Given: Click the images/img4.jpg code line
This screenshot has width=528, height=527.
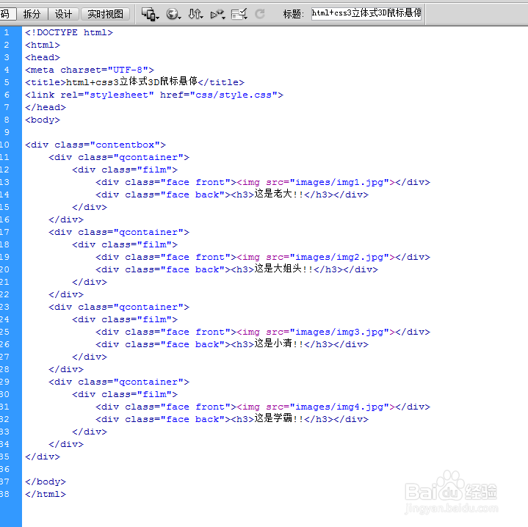Looking at the screenshot, I should [x=263, y=407].
